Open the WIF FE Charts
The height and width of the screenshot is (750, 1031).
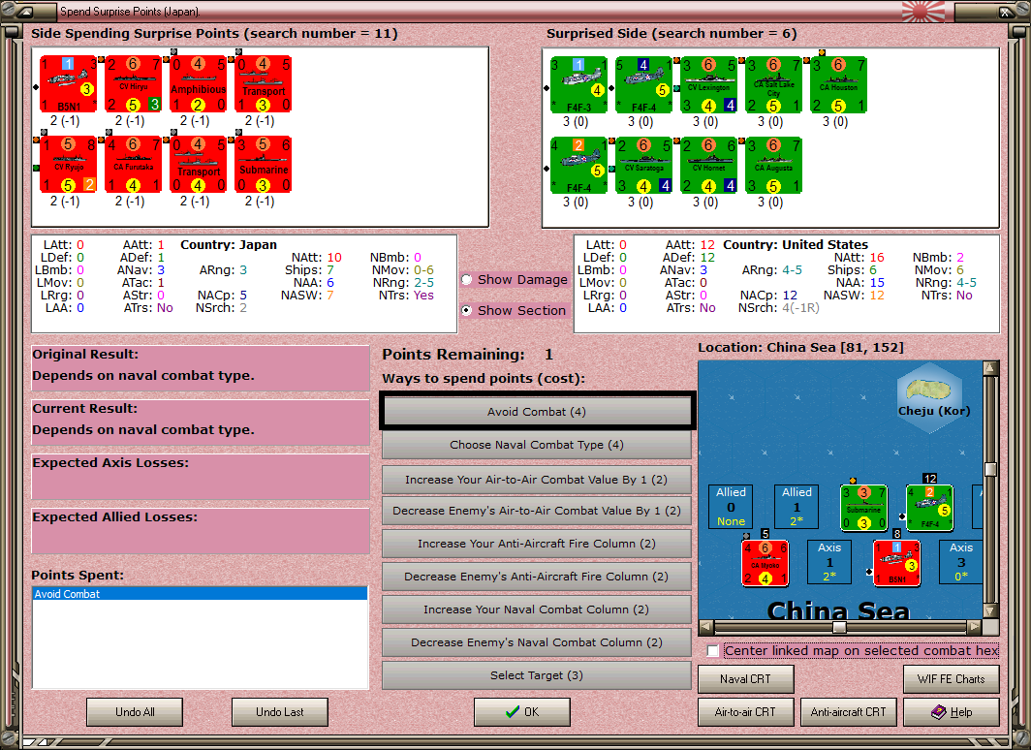(952, 679)
